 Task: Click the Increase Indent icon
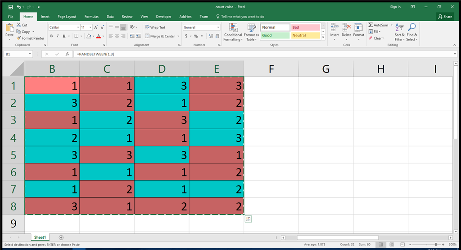[139, 36]
